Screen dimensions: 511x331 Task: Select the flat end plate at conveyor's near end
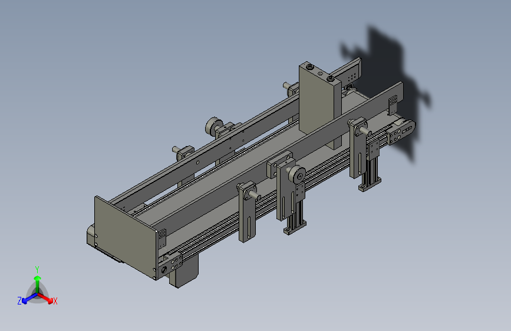point(126,237)
